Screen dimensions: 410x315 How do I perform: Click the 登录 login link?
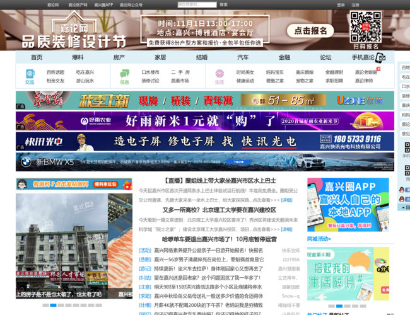coord(341,5)
